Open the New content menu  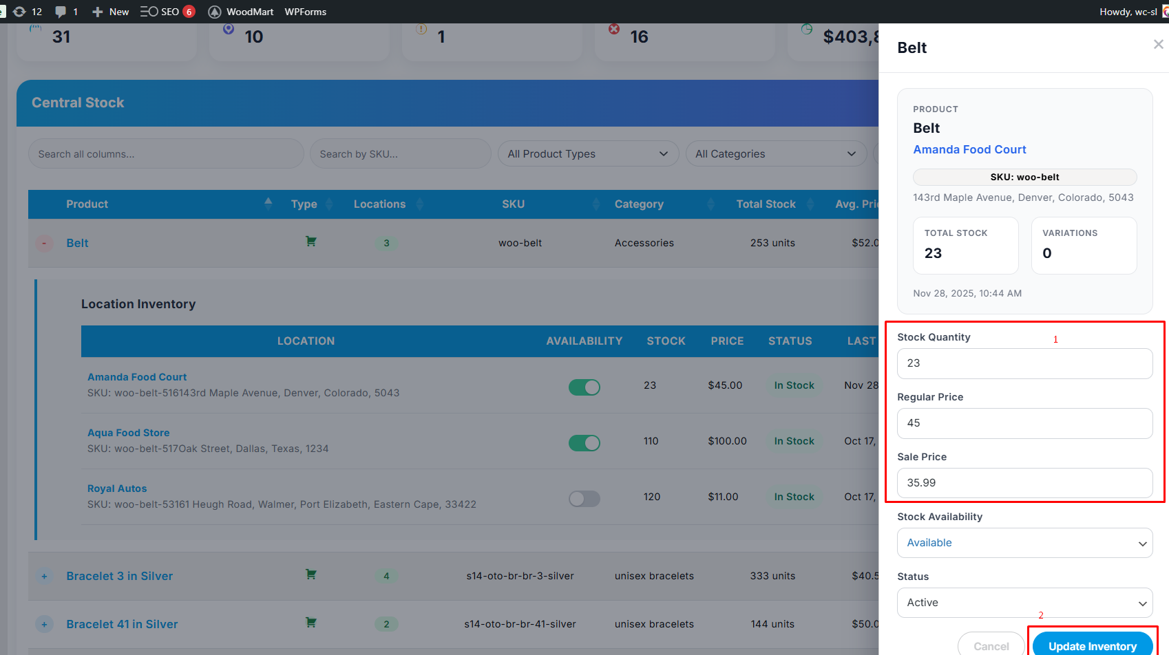point(110,12)
